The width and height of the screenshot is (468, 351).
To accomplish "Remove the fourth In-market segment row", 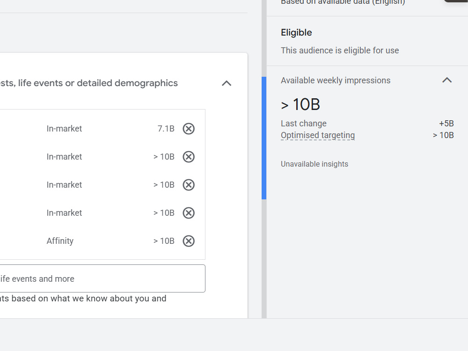I will pyautogui.click(x=189, y=213).
